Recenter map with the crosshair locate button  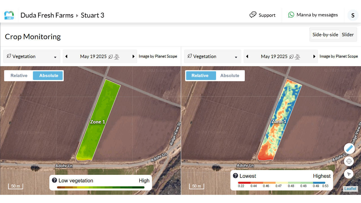[349, 161]
